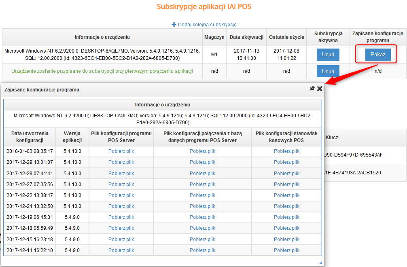This screenshot has width=407, height=267.
Task: Download POS Server config from 2017-12-14 16:22:10
Action: pos(121,250)
